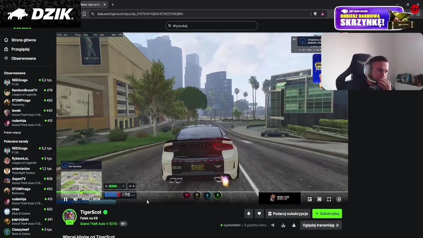
Task: Click the Strona główna home icon
Action: (x=6, y=40)
